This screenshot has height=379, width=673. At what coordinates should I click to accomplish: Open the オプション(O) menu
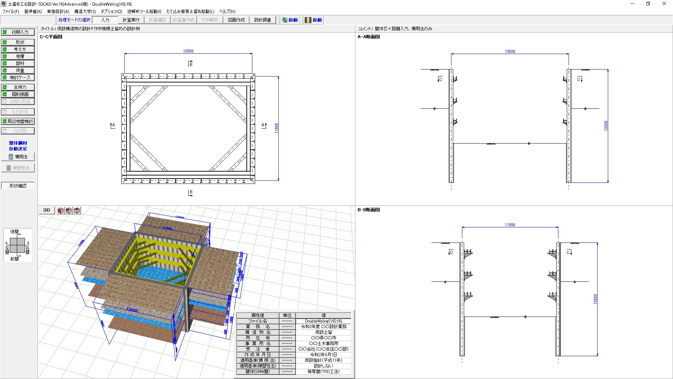[x=111, y=12]
